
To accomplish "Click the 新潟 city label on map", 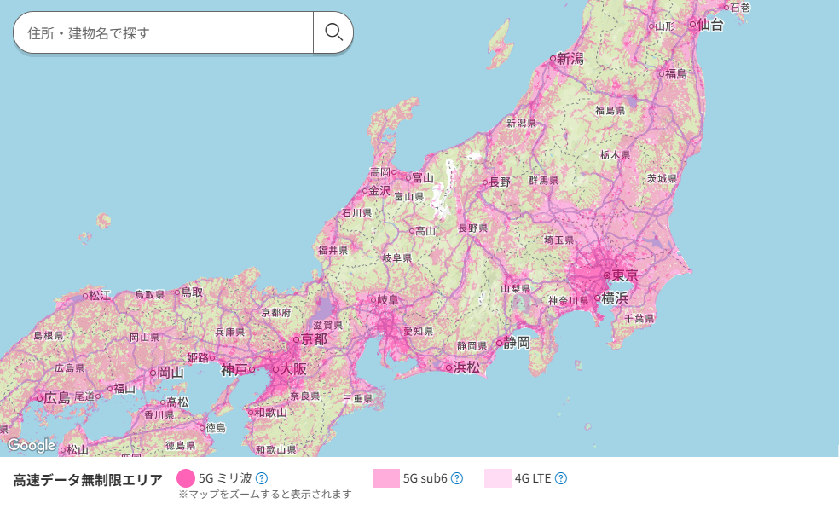I will (x=570, y=58).
